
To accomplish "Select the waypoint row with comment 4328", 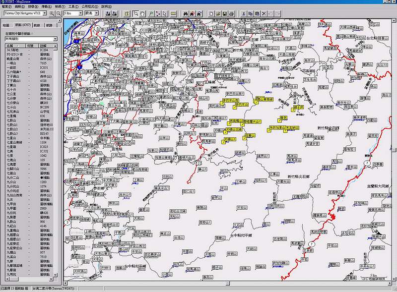I will tap(30, 81).
